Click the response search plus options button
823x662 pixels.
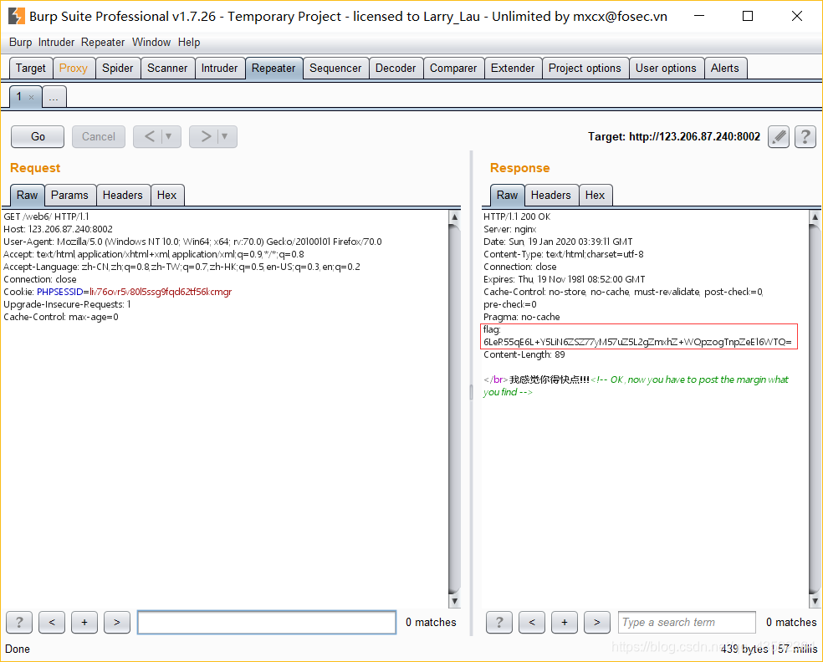coord(565,622)
